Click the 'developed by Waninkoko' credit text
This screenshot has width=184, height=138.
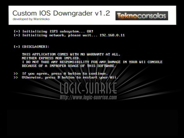pos(31,19)
